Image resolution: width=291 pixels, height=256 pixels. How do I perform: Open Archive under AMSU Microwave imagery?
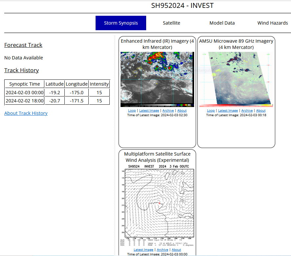tap(247, 111)
